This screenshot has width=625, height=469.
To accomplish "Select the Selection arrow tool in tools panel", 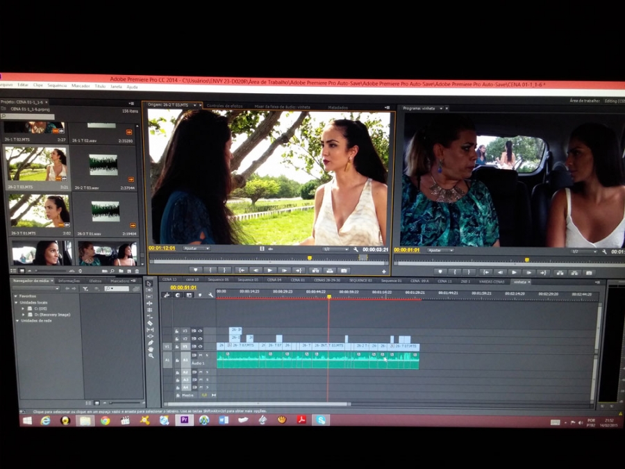I will pyautogui.click(x=149, y=284).
